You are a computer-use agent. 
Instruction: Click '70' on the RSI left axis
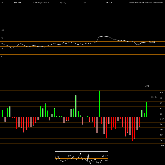click(2, 38)
